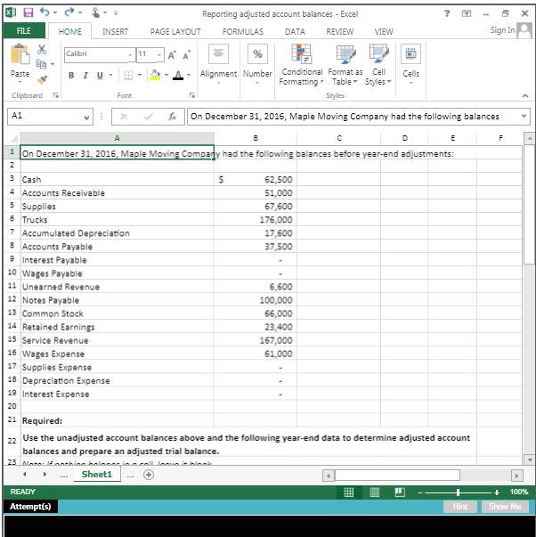Click the Borders icon
Screen dimensions: 536x537
click(128, 75)
